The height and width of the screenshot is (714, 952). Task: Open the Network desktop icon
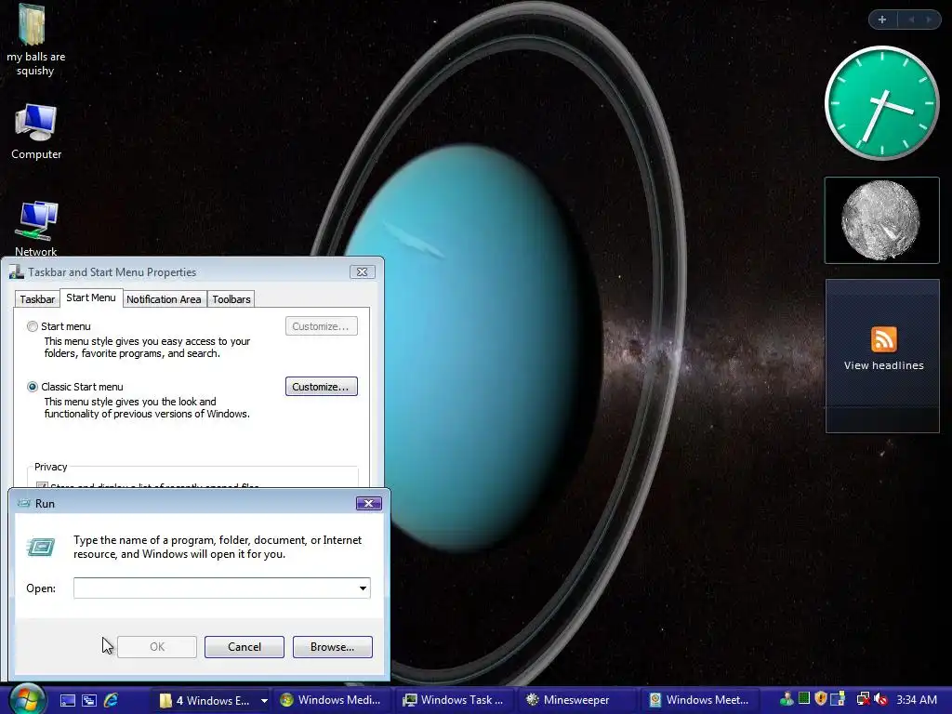click(36, 229)
